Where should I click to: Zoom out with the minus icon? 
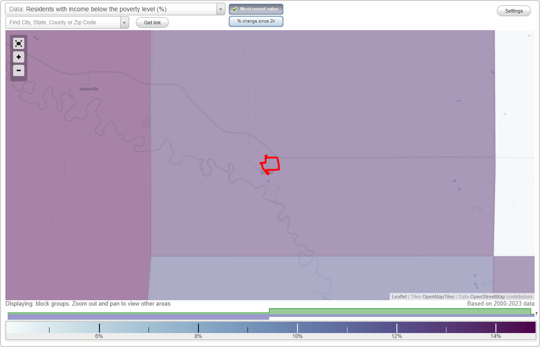tap(18, 70)
